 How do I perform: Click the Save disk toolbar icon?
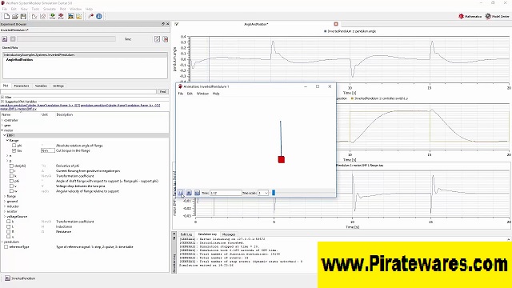[x=23, y=16]
